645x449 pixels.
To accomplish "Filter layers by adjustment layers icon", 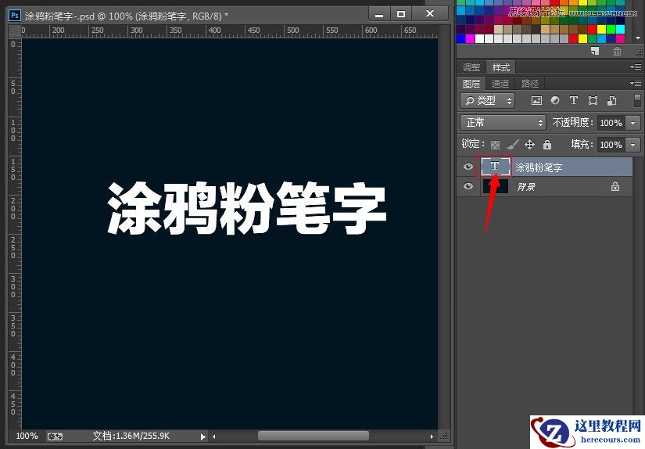I will 555,100.
